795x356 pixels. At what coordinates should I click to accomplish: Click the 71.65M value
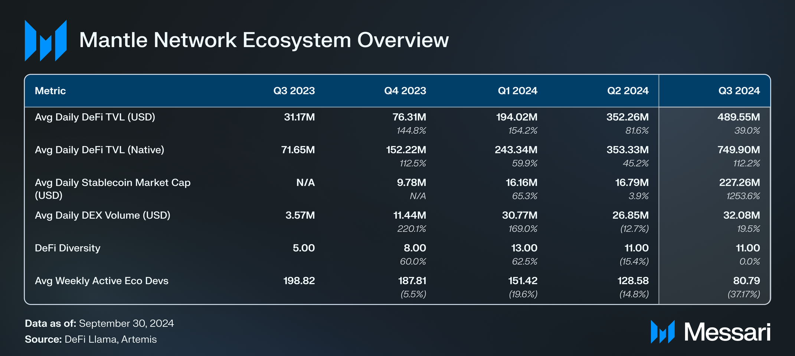pos(298,150)
